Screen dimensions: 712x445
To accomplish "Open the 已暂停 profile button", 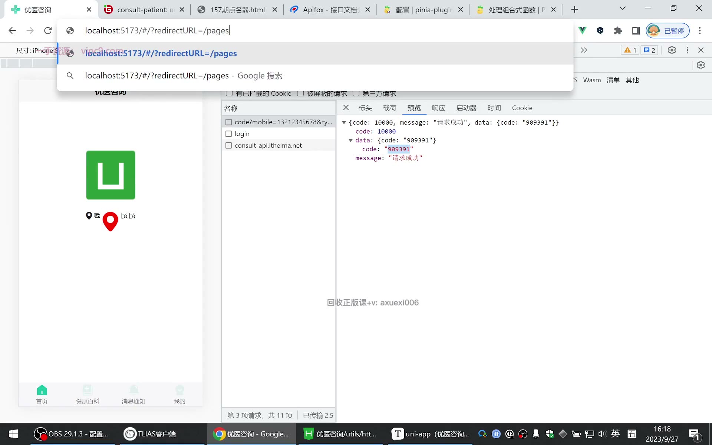I will tap(668, 30).
